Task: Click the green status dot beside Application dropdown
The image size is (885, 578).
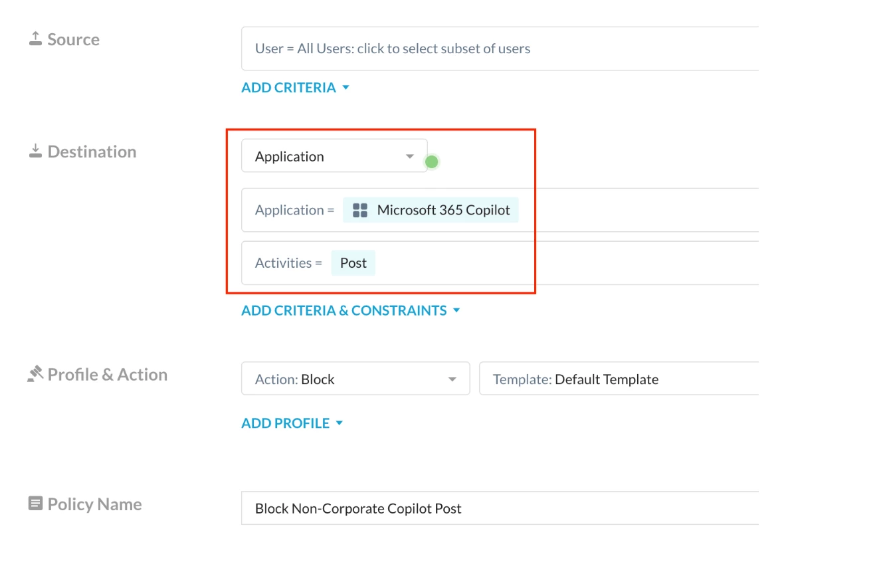Action: pos(432,161)
